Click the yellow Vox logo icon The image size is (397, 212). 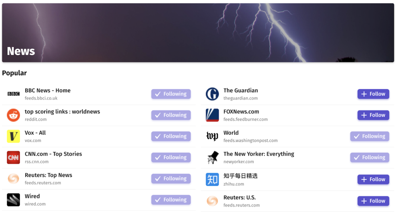(14, 136)
